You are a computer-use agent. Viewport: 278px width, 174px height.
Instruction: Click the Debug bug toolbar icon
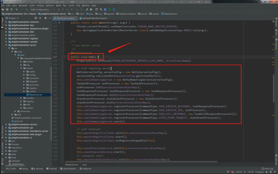[x=59, y=10]
